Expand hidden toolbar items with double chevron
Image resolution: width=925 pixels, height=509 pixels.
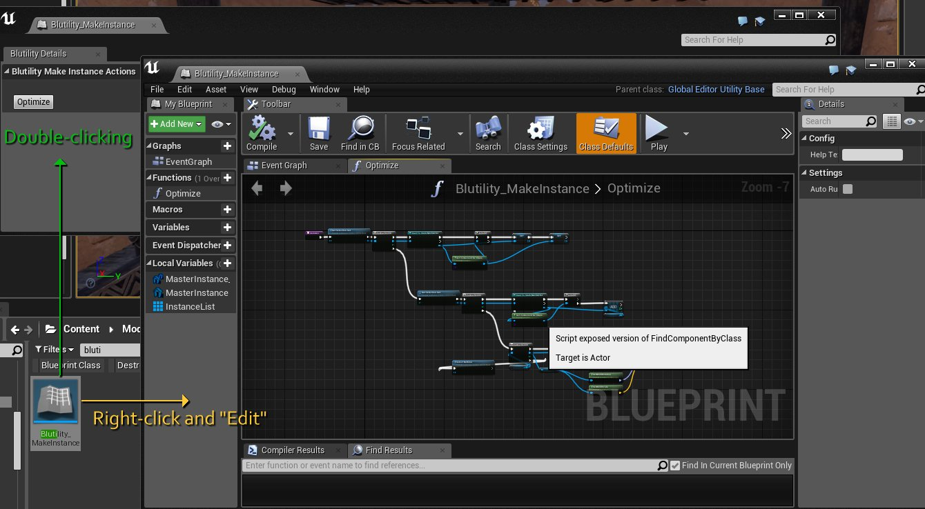tap(786, 134)
